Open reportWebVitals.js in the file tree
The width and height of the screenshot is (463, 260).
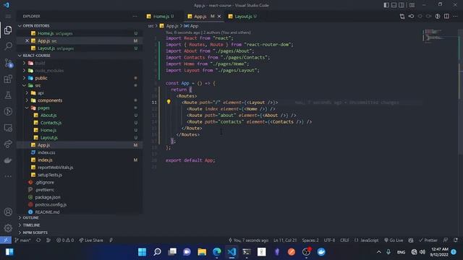tap(55, 167)
